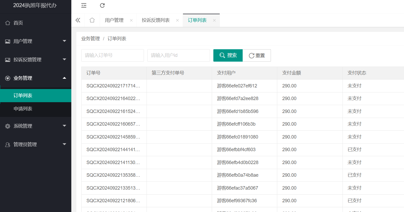This screenshot has height=212, width=404.
Task: Expand the 用户管理 sidebar menu
Action: pyautogui.click(x=36, y=41)
